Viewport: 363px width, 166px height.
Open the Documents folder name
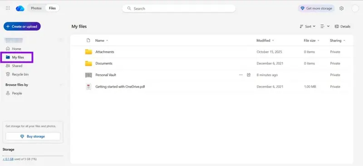tap(104, 63)
